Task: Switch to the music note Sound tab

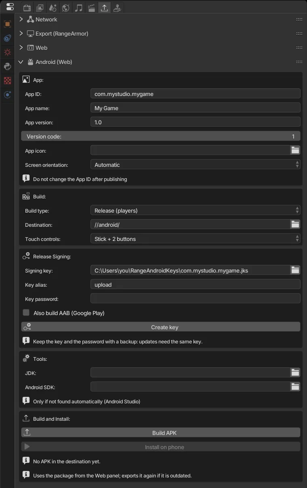Action: 79,8
